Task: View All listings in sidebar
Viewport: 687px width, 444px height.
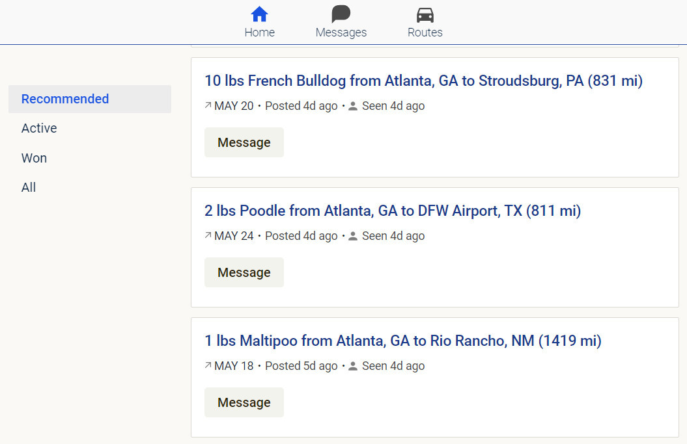Action: (29, 187)
